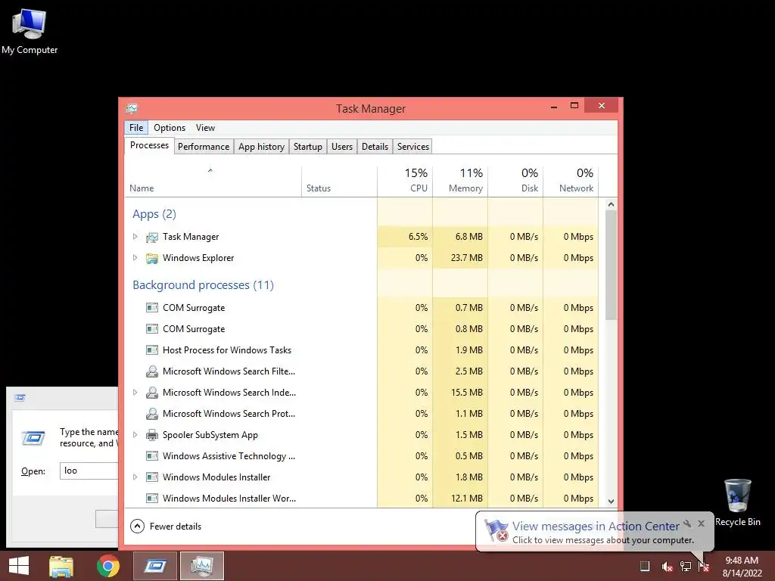Sort processes by Name column

[213, 182]
